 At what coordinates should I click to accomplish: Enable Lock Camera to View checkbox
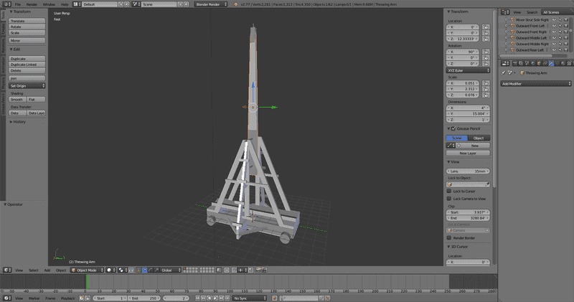[449, 199]
